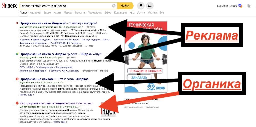Image resolution: width=256 pixels, height=127 pixels.
Task: Open the Карты tab
Action: pos(57,12)
